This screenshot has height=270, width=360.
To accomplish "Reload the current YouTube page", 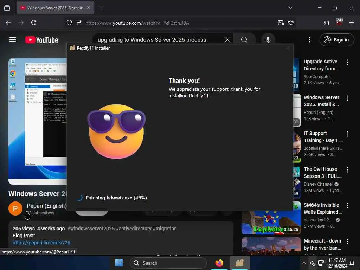I will click(x=34, y=22).
